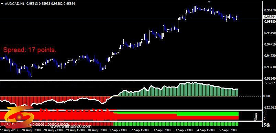Image resolution: width=276 pixels, height=133 pixels.
Task: Click the indicator values 0.00000 1.00000 0.00000
Action: [x=51, y=124]
